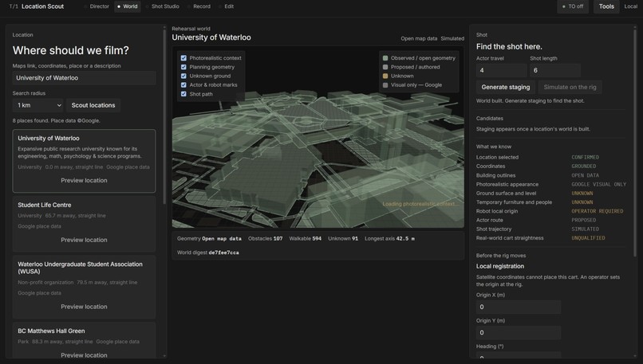Click the Longest axis 42.5 m stat
This screenshot has height=364, width=643.
[389, 239]
